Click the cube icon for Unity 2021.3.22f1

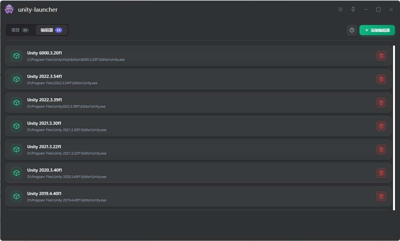click(x=16, y=149)
